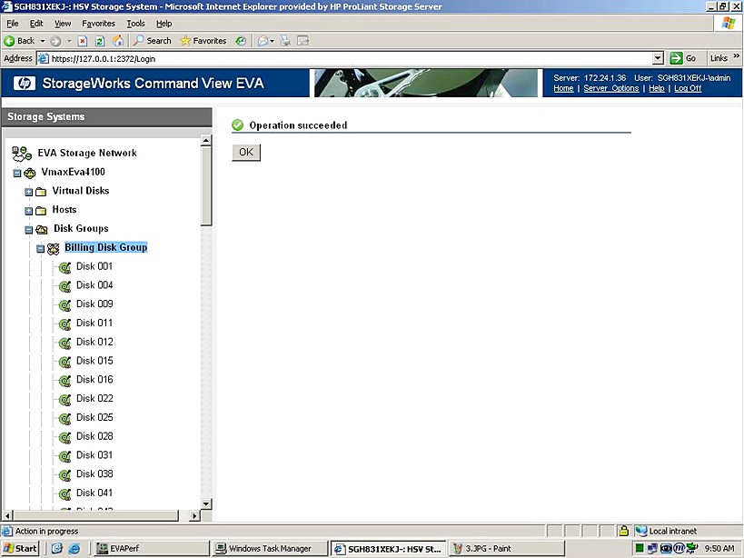Image resolution: width=744 pixels, height=558 pixels.
Task: Select Disk 041 in the tree
Action: pyautogui.click(x=94, y=493)
